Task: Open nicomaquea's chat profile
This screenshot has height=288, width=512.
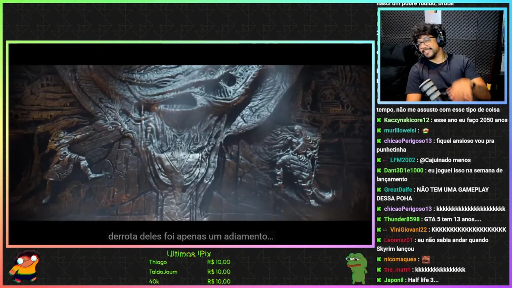Action: pyautogui.click(x=400, y=259)
